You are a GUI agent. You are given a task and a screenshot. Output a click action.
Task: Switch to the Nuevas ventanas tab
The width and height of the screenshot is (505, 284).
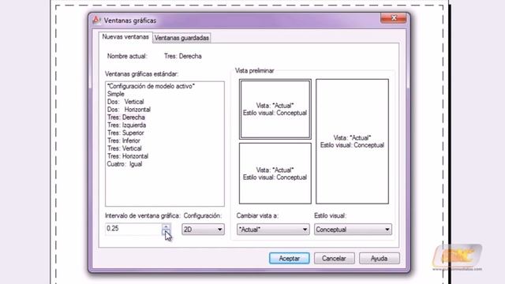(x=125, y=37)
